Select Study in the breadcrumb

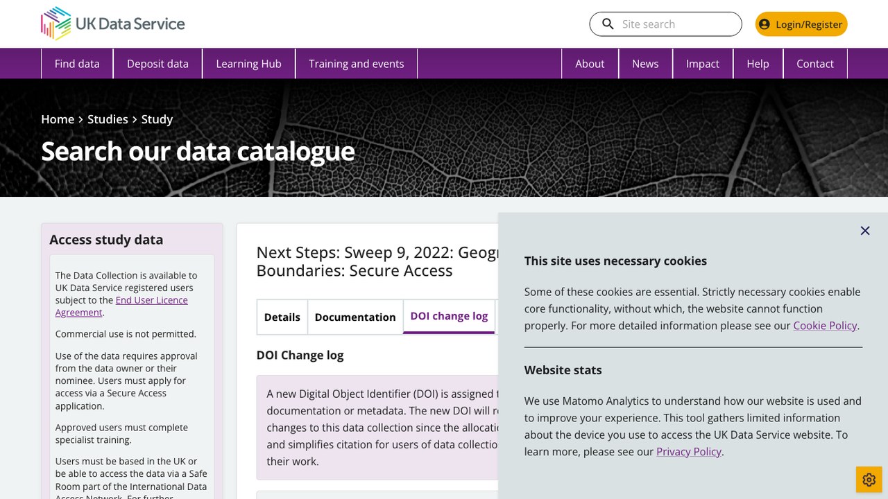(157, 119)
